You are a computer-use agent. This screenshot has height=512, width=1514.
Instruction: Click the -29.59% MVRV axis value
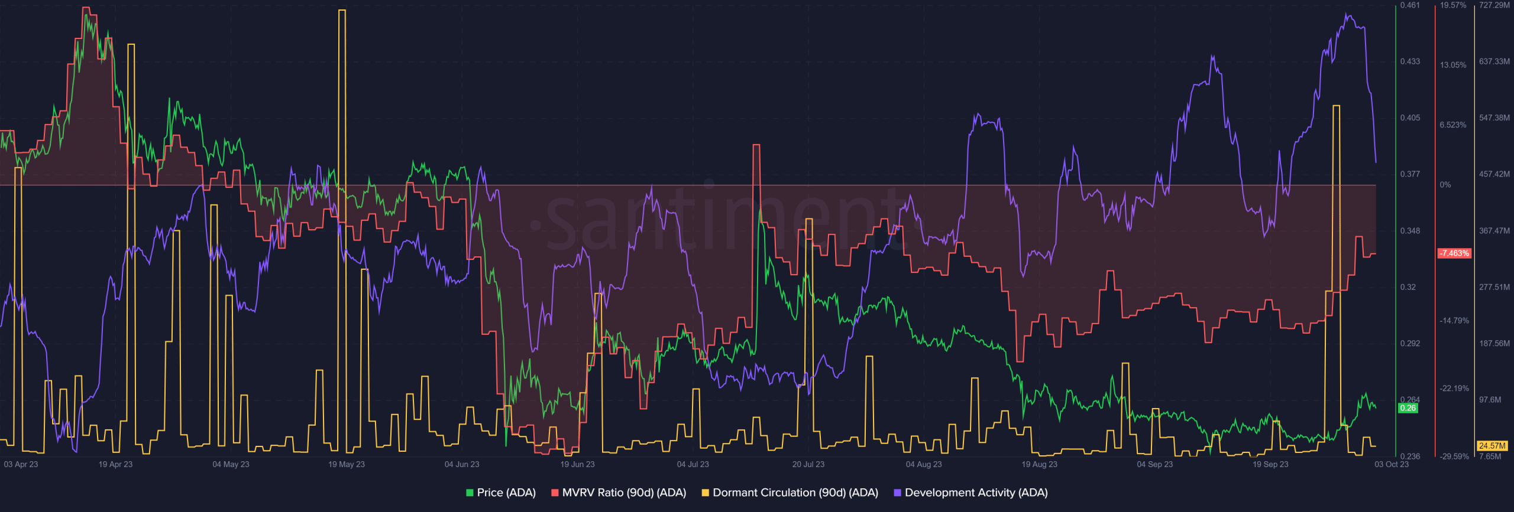1454,456
